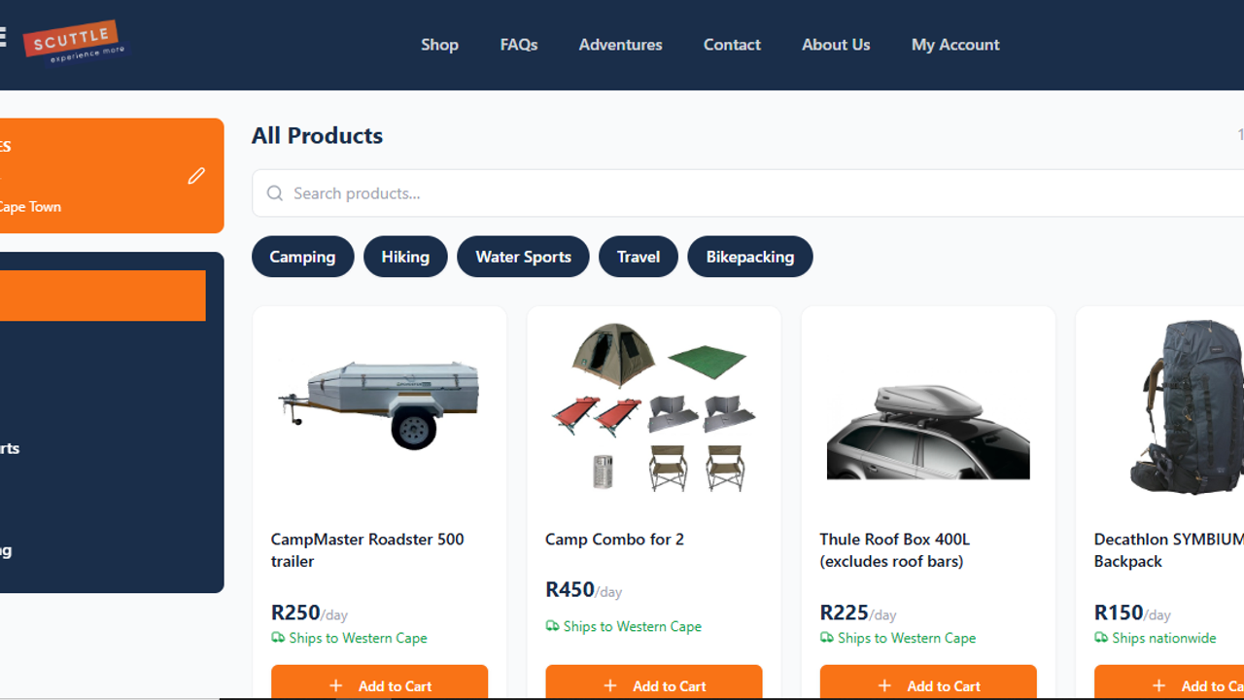Click the magnifier icon in search bar

click(275, 193)
